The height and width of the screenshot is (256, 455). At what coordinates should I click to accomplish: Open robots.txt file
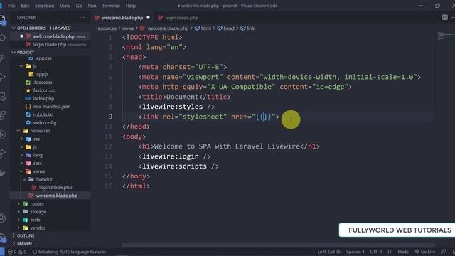[x=43, y=114]
